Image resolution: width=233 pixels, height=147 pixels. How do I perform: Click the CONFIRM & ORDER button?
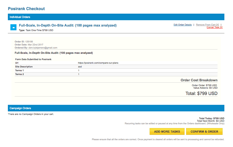[204, 131]
